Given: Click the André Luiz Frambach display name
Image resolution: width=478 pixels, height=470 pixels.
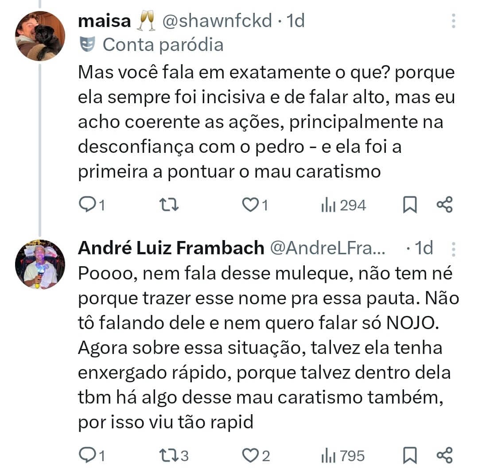Looking at the screenshot, I should click(x=171, y=248).
